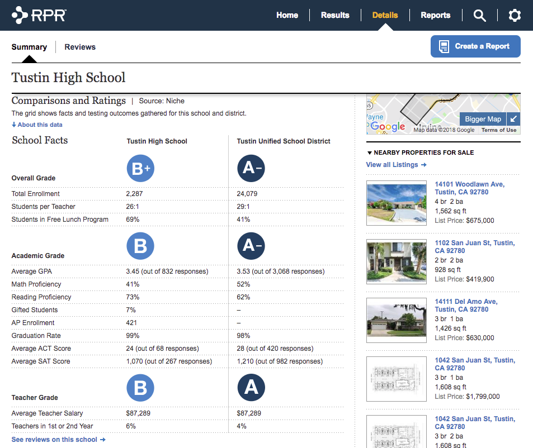Click the Total Enrollment value 2,287
The height and width of the screenshot is (448, 533).
134,194
